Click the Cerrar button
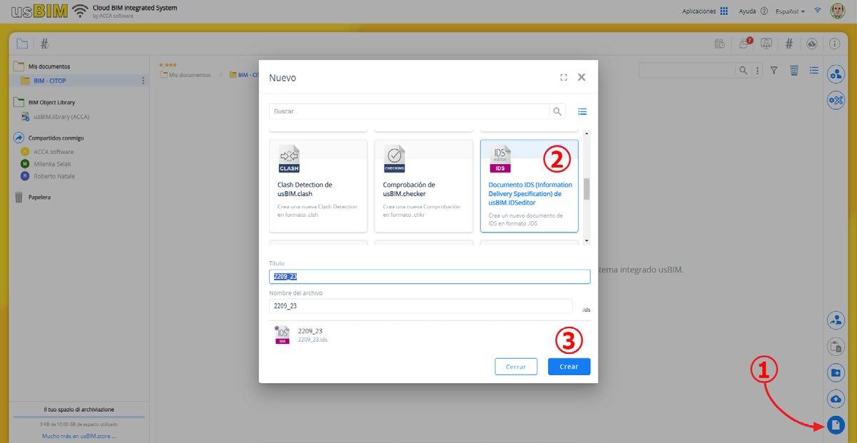This screenshot has height=443, width=857. point(516,367)
